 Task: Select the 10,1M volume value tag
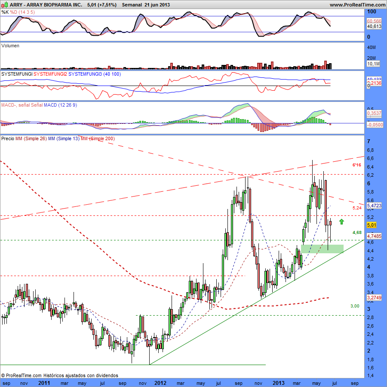pyautogui.click(x=373, y=64)
